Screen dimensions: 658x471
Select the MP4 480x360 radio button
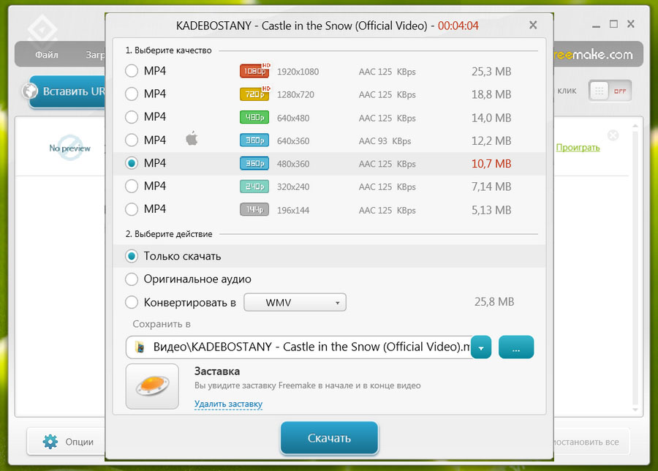coord(132,163)
